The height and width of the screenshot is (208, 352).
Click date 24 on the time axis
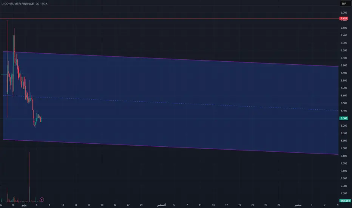pos(1,205)
